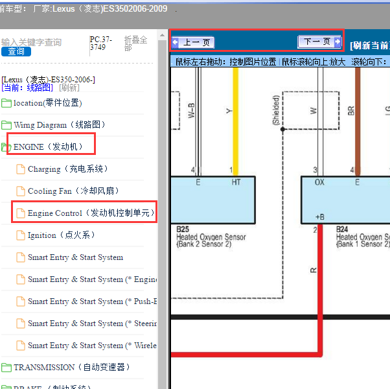This screenshot has height=389, width=390.
Task: Click document icon beside Smart Entry (* Engine
Action: [21, 279]
